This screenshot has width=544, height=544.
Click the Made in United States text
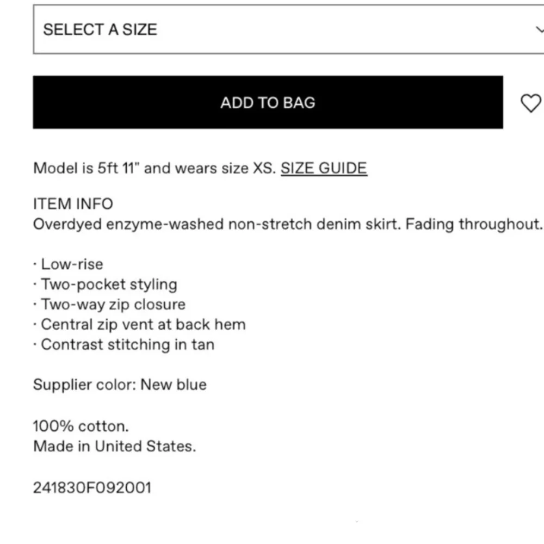114,447
